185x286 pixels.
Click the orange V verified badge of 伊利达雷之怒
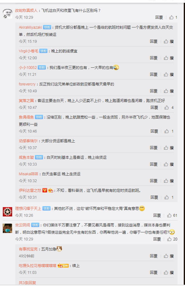coord(45,191)
